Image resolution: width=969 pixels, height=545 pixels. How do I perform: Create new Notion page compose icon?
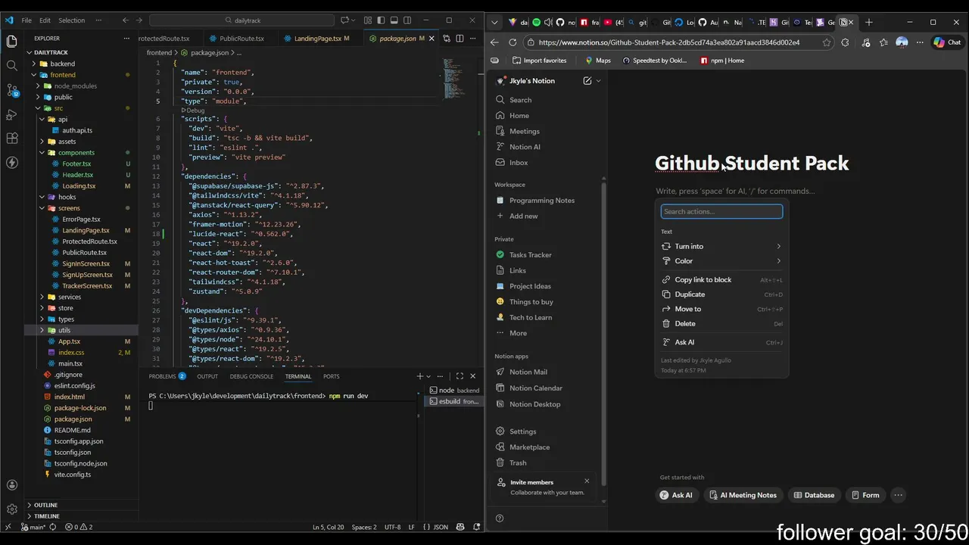pyautogui.click(x=587, y=81)
